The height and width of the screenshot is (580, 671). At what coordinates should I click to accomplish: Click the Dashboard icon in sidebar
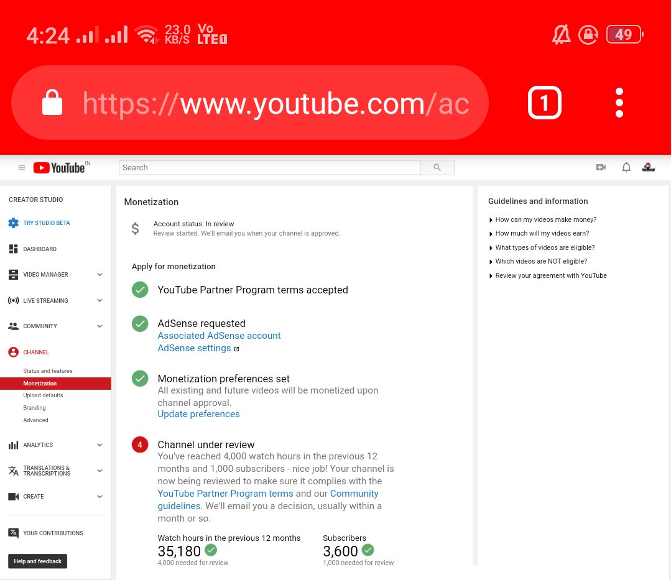tap(13, 249)
